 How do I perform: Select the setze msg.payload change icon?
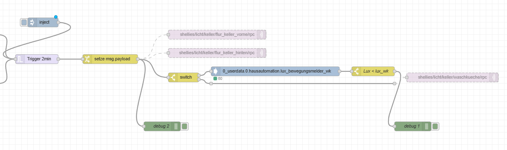87,59
